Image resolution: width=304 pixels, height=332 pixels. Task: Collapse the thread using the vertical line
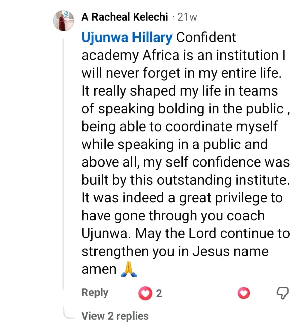click(x=64, y=161)
